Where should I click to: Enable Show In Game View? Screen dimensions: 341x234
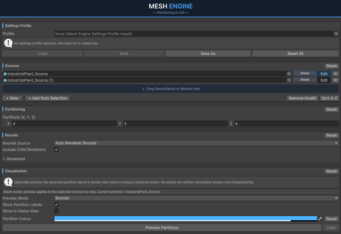tap(56, 211)
